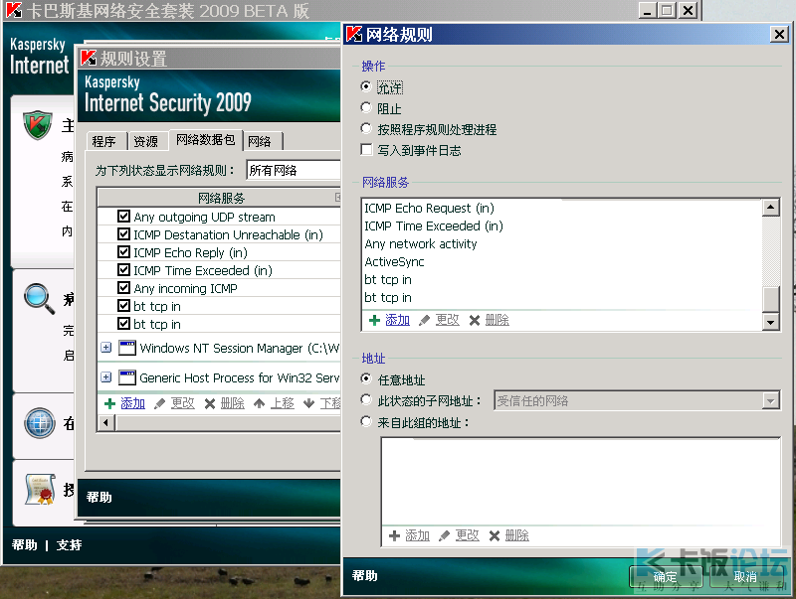Open 支持 link in main window footer
The image size is (796, 599).
click(69, 545)
